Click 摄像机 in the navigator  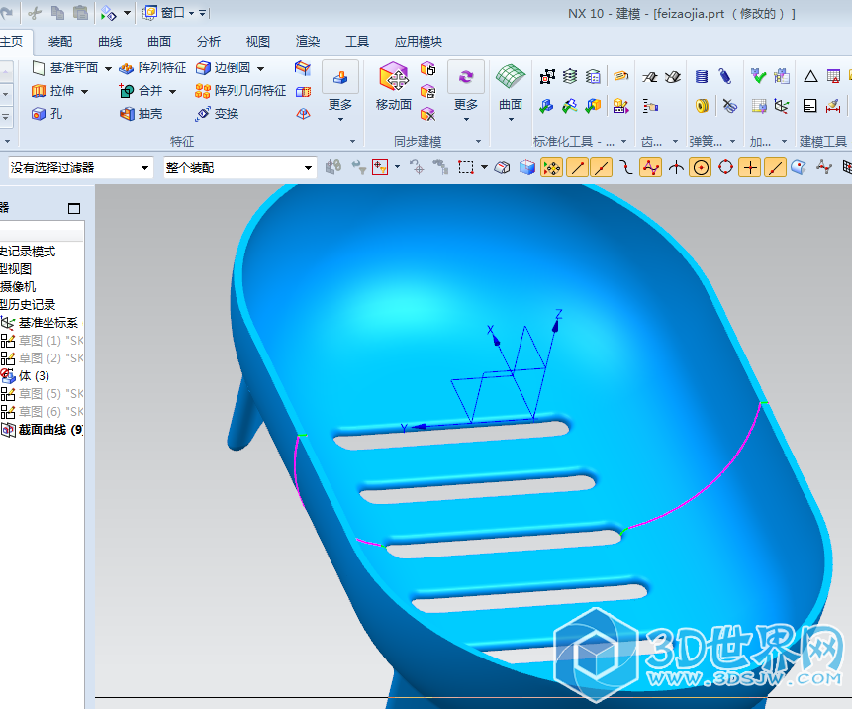18,286
